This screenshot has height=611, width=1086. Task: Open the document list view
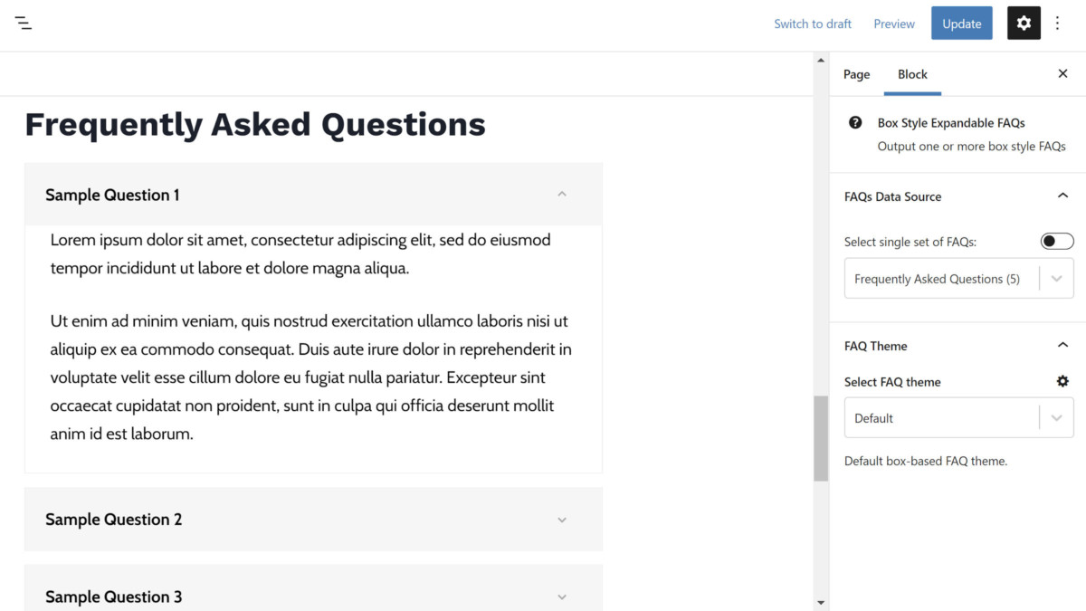(23, 23)
